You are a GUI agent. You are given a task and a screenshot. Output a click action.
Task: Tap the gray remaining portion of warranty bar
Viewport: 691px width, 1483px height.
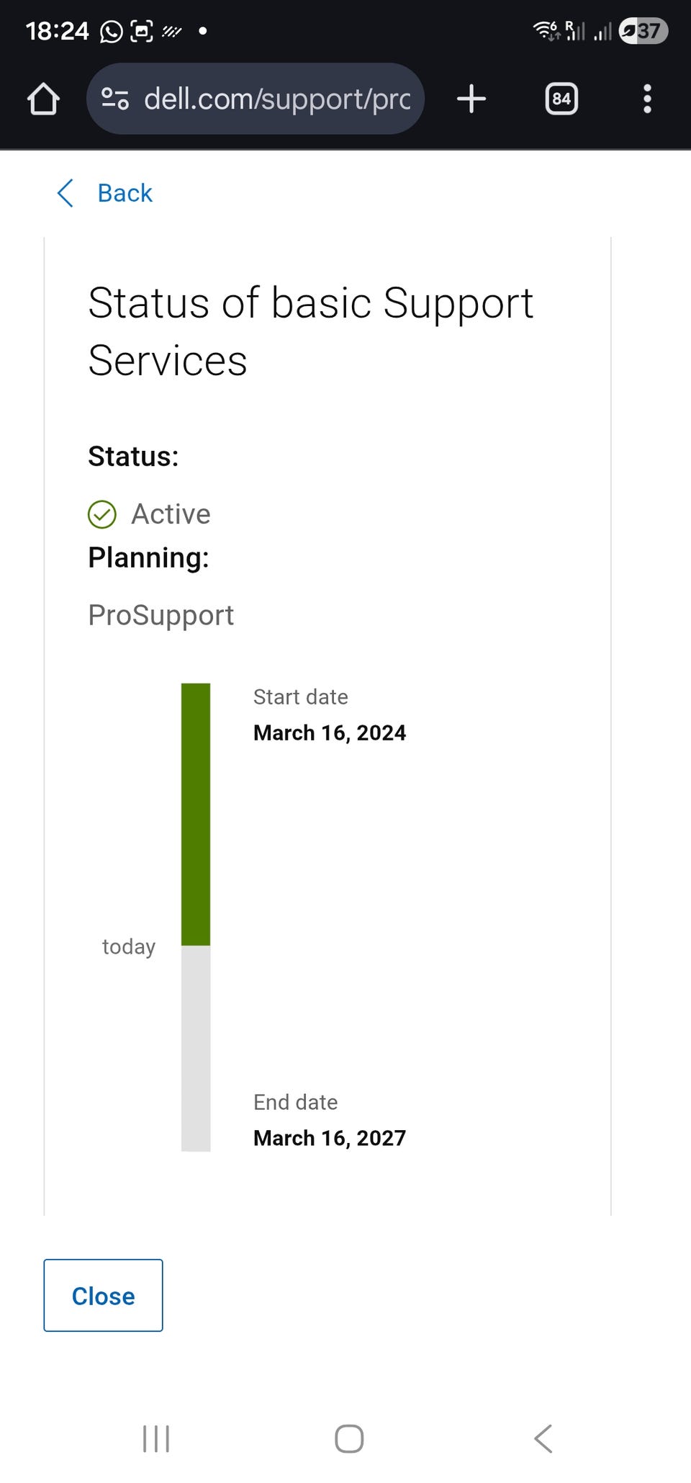click(x=196, y=1048)
